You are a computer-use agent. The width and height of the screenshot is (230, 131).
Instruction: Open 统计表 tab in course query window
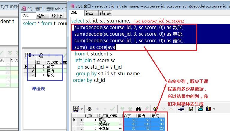tap(57, 16)
